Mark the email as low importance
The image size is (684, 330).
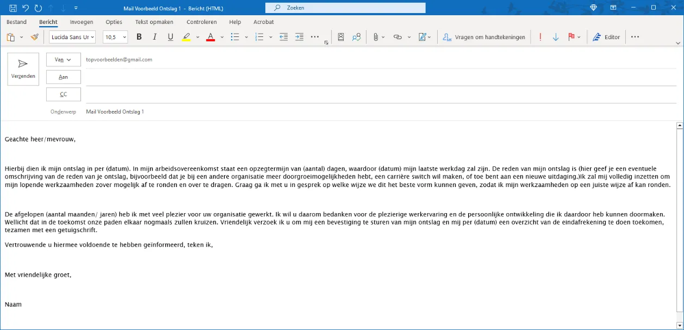pos(555,36)
